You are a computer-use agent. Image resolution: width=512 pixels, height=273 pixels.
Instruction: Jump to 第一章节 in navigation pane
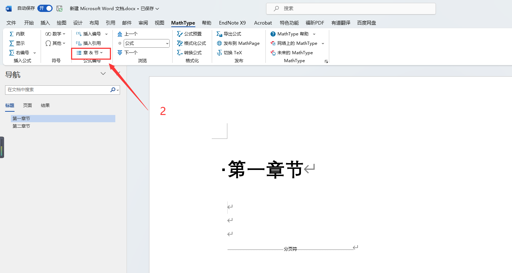pyautogui.click(x=63, y=119)
